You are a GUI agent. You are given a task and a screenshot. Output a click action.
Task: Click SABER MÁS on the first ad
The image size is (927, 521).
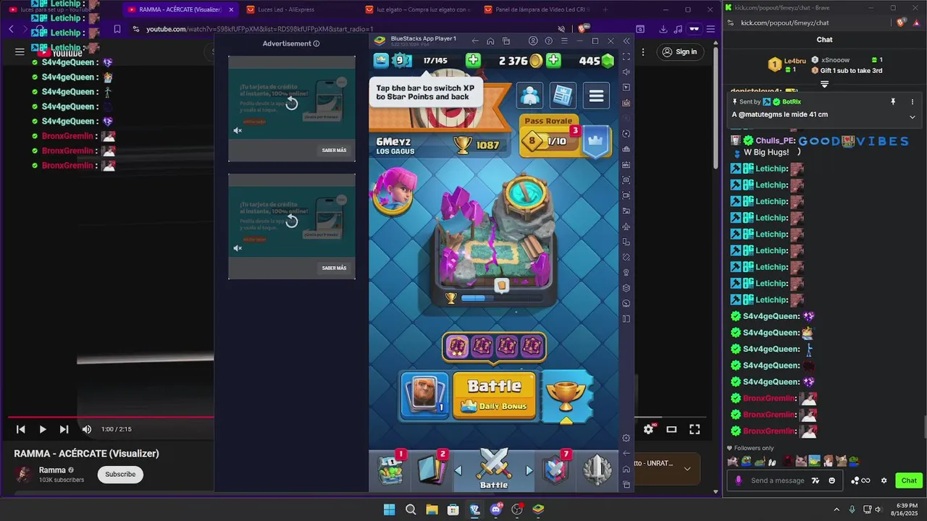pos(334,151)
